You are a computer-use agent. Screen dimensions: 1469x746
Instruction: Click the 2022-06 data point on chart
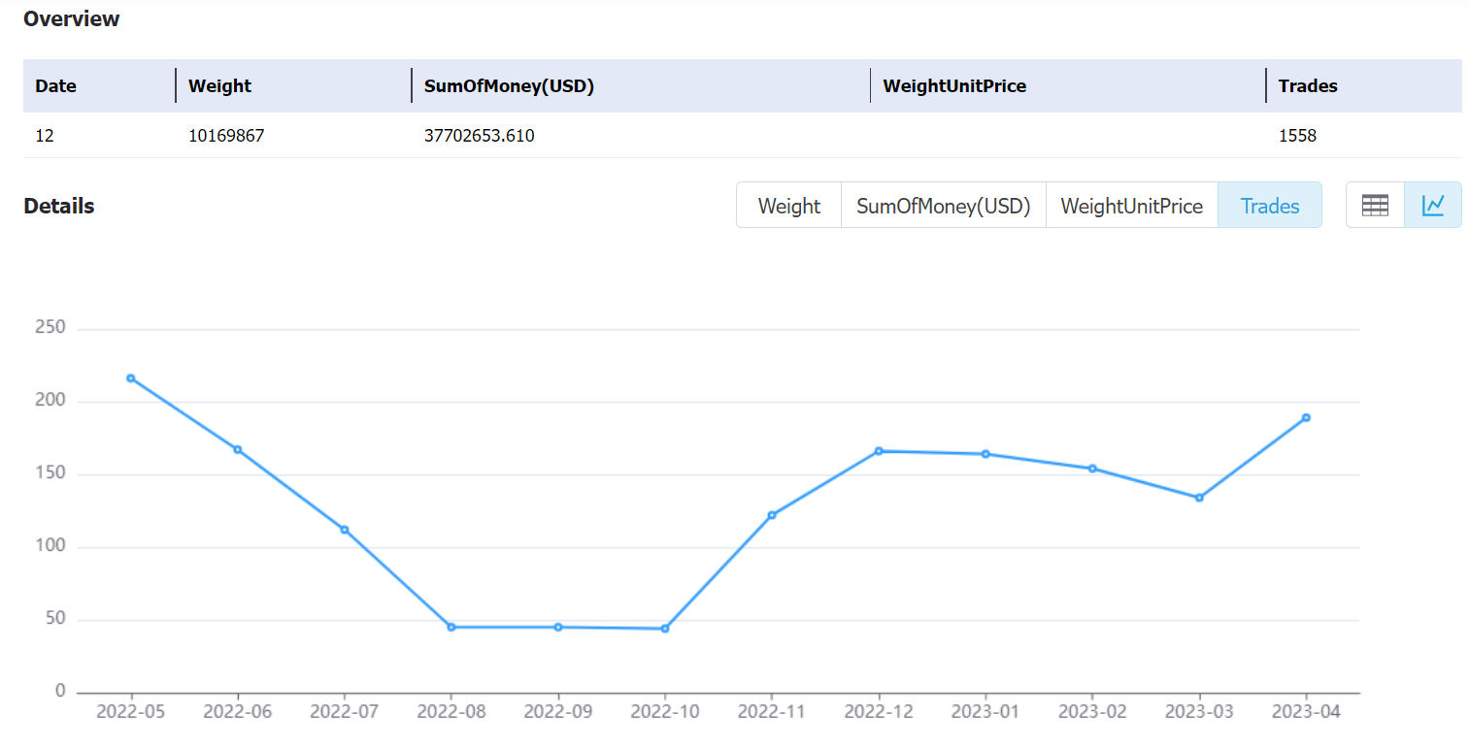pos(237,449)
